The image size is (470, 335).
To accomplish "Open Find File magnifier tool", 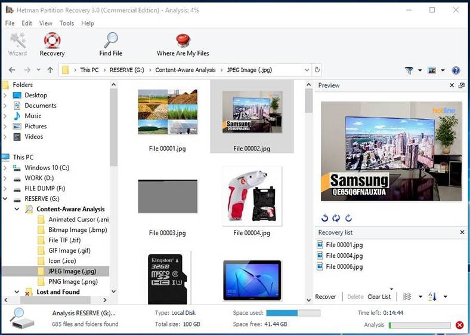I will 110,44.
